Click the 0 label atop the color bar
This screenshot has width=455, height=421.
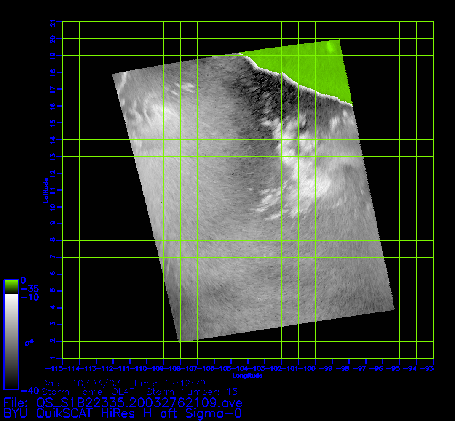coord(24,280)
